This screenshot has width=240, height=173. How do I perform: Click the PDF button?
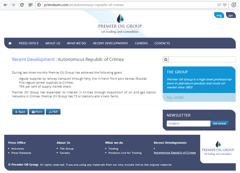(53, 112)
